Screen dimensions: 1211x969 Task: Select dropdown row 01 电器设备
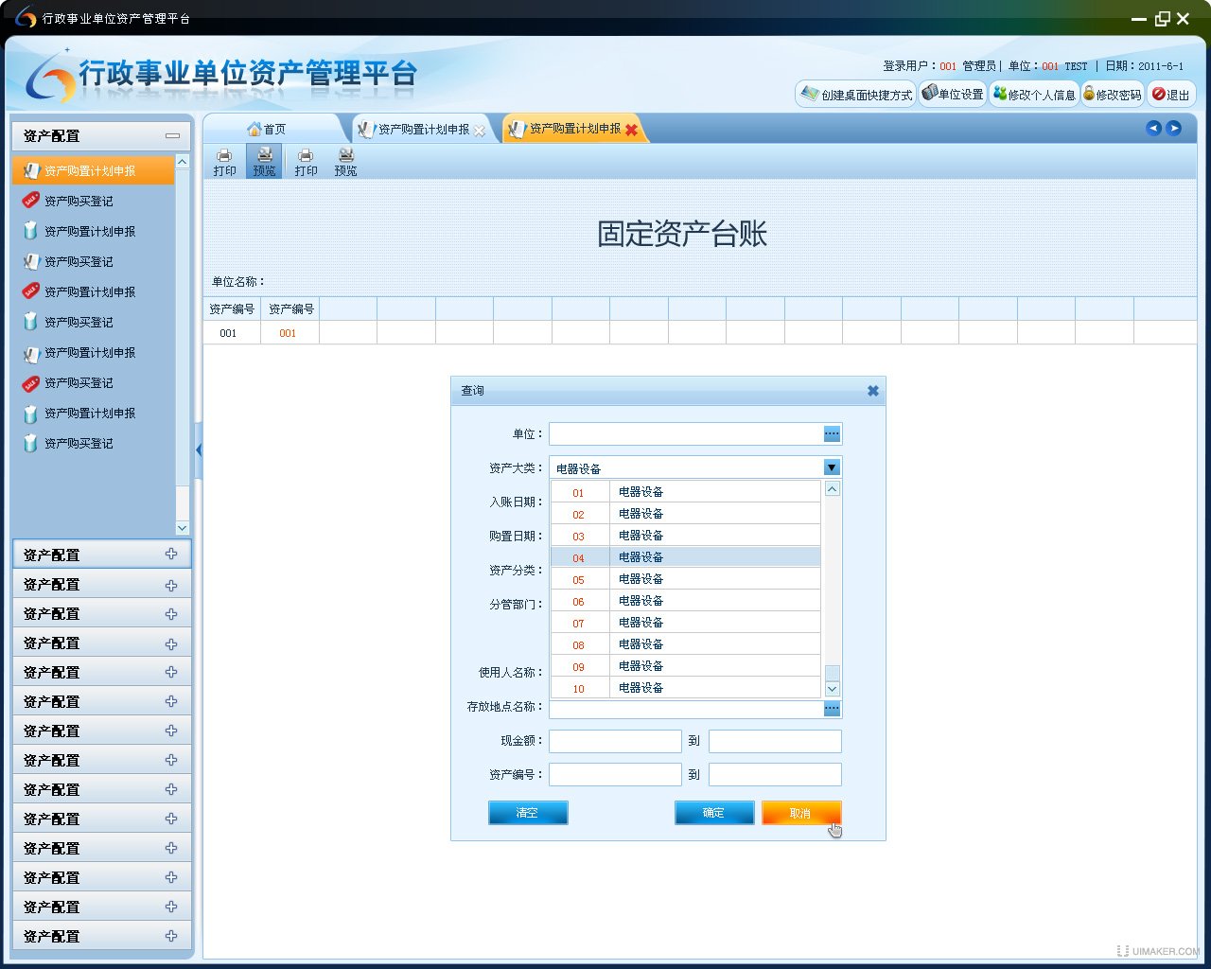pos(685,492)
